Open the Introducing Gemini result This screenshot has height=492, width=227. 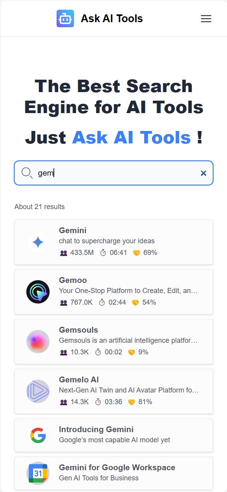(96, 429)
